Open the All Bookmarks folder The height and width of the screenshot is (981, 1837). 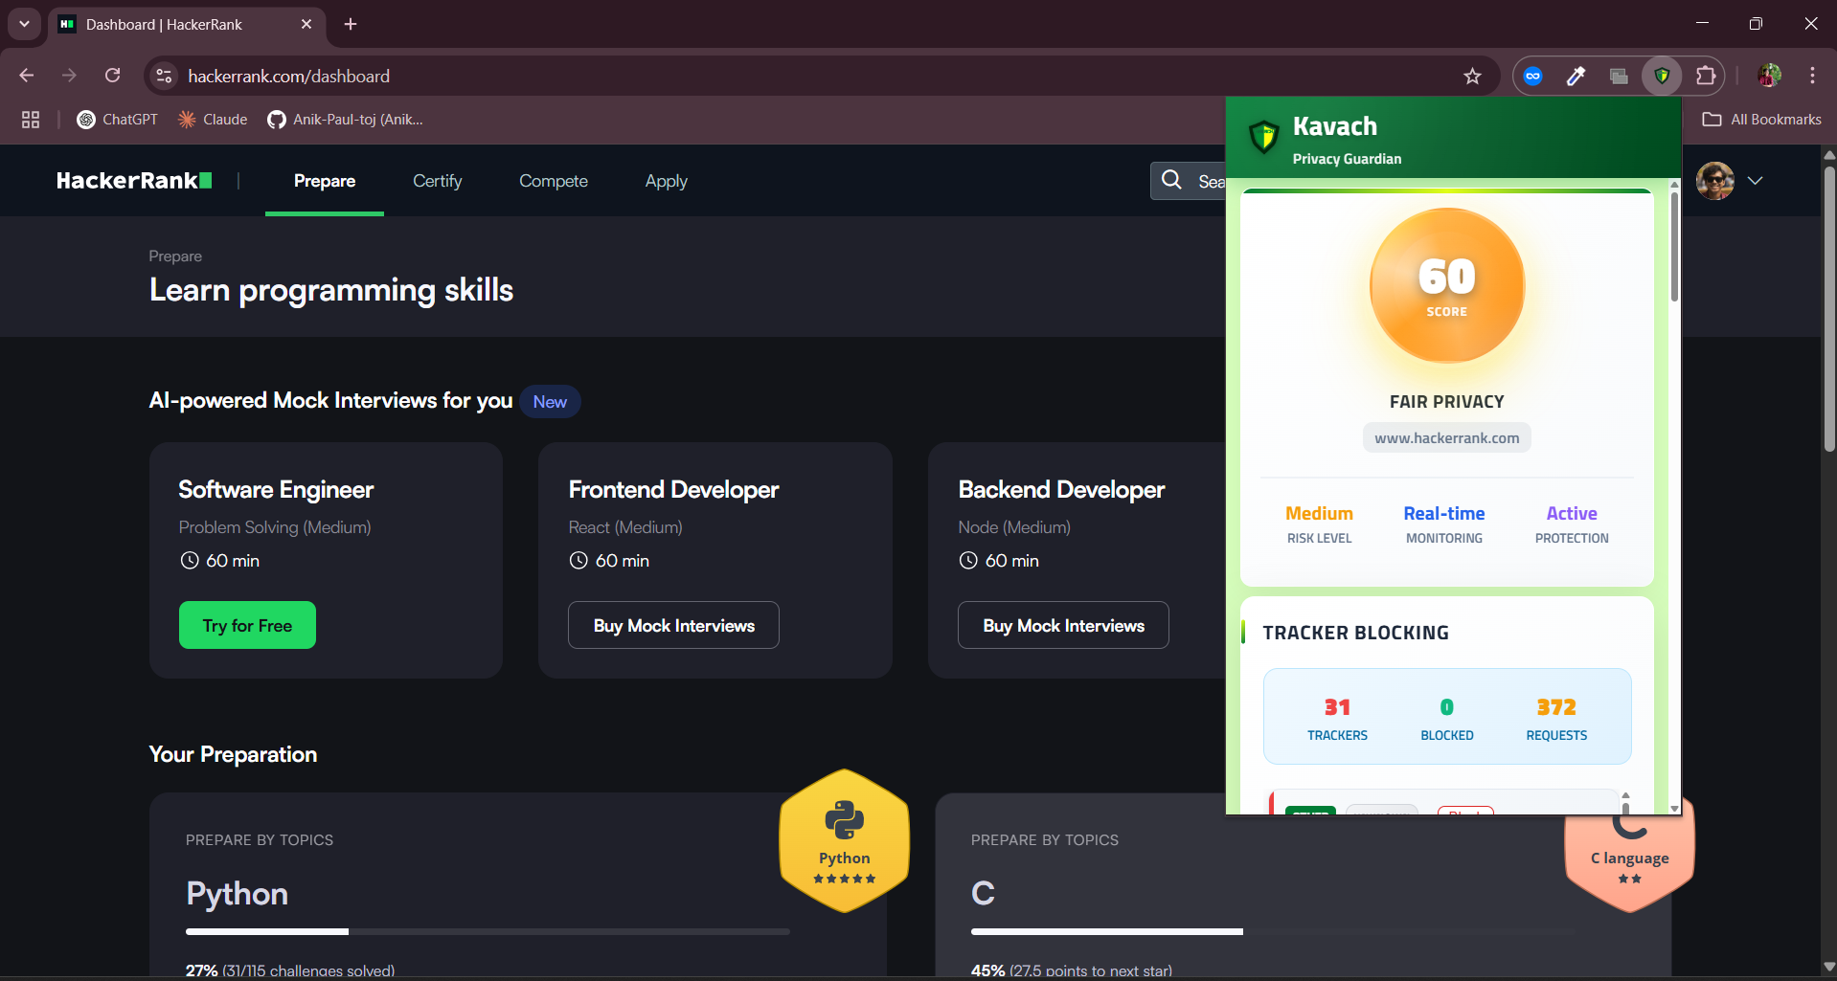(x=1761, y=120)
